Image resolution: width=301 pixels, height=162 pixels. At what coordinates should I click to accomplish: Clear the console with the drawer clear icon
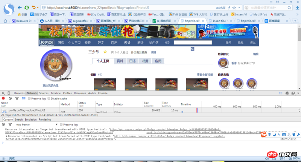[x=3, y=125]
